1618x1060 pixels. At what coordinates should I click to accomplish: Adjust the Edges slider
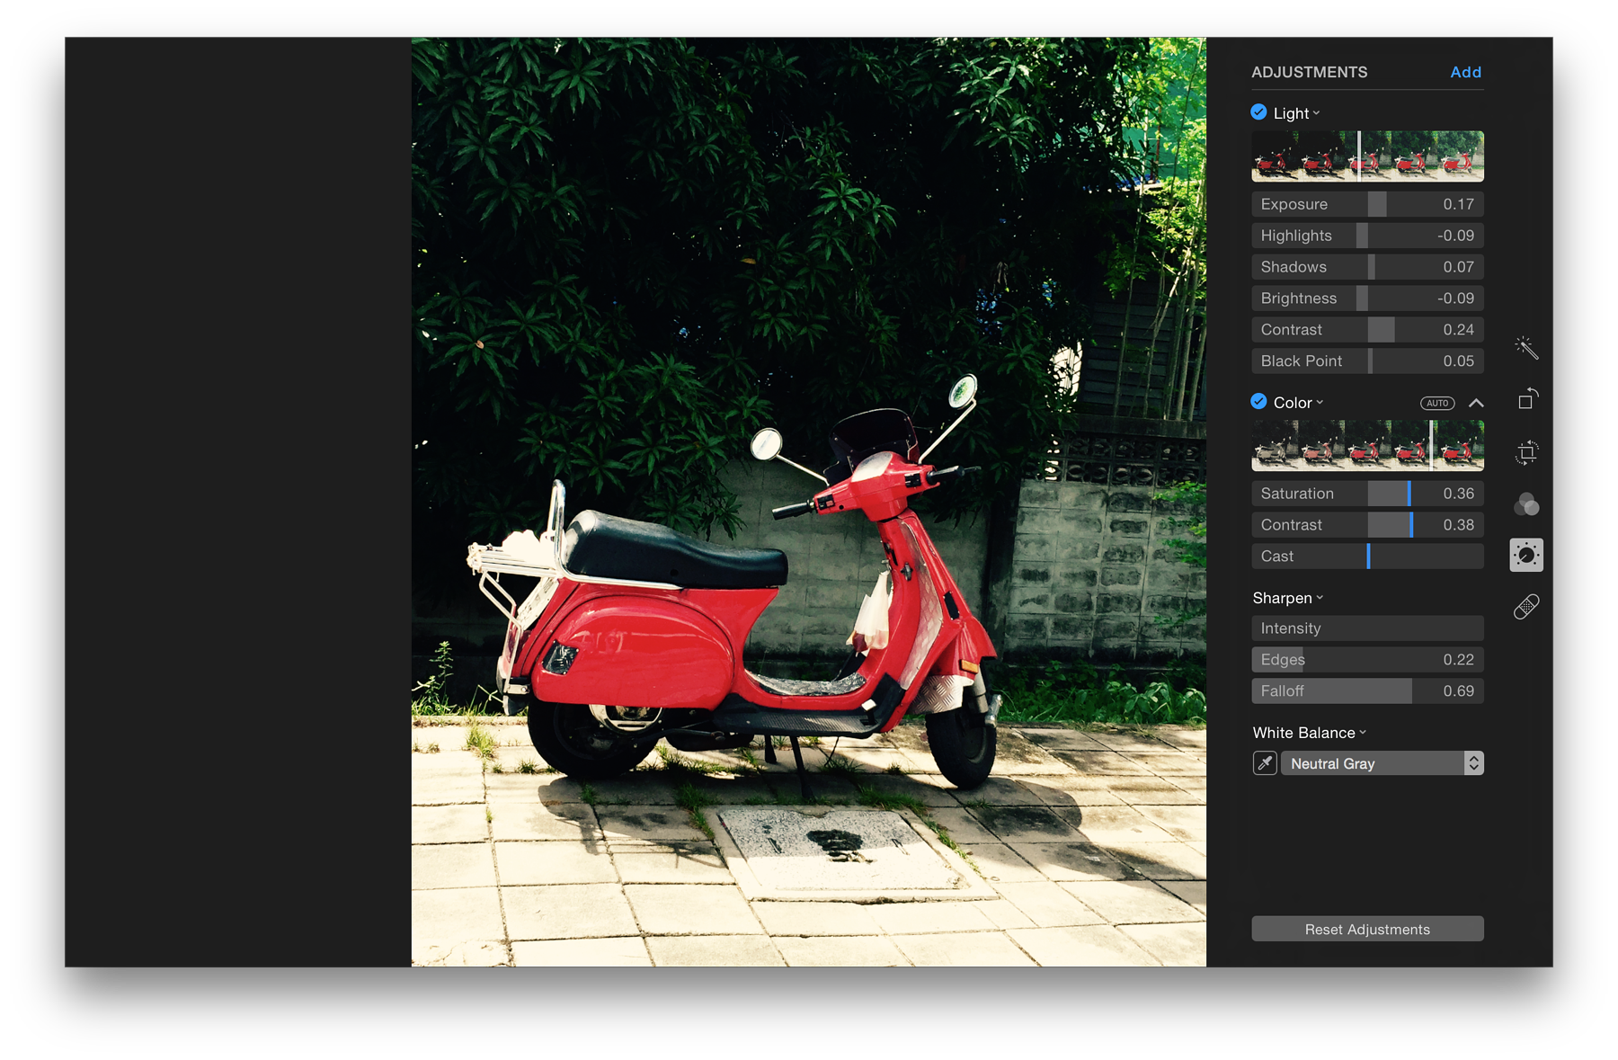click(1367, 660)
